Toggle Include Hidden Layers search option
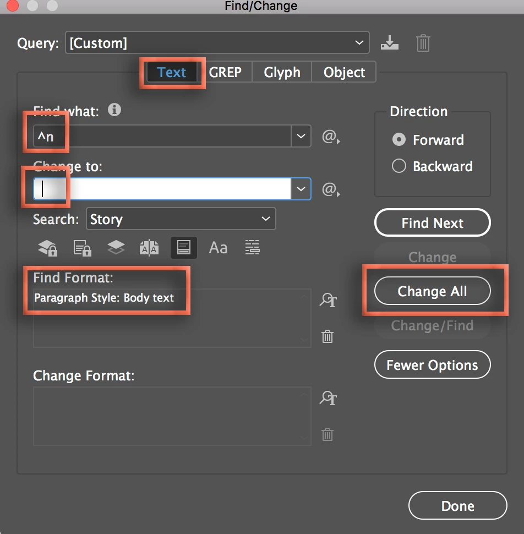 click(116, 248)
